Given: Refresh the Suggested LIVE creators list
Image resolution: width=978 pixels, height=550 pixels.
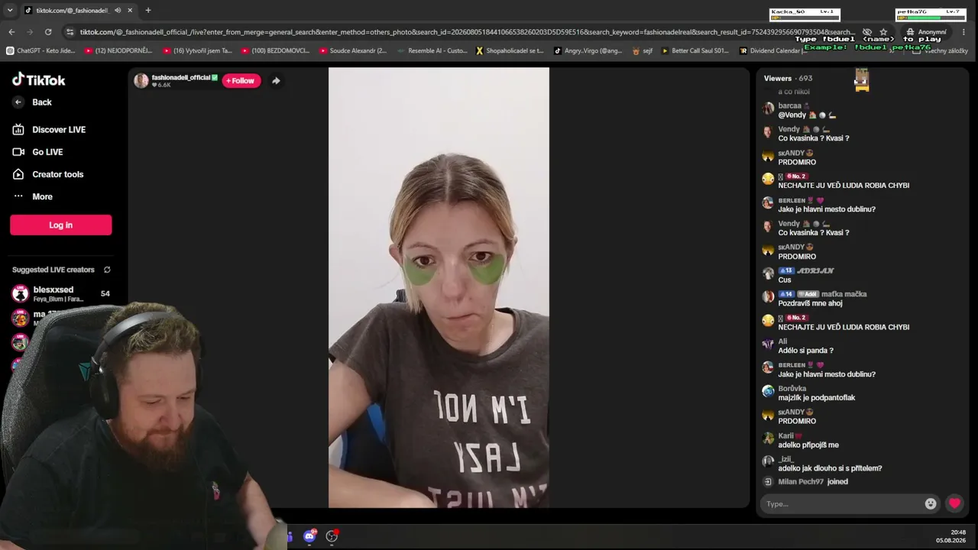Looking at the screenshot, I should tap(107, 270).
